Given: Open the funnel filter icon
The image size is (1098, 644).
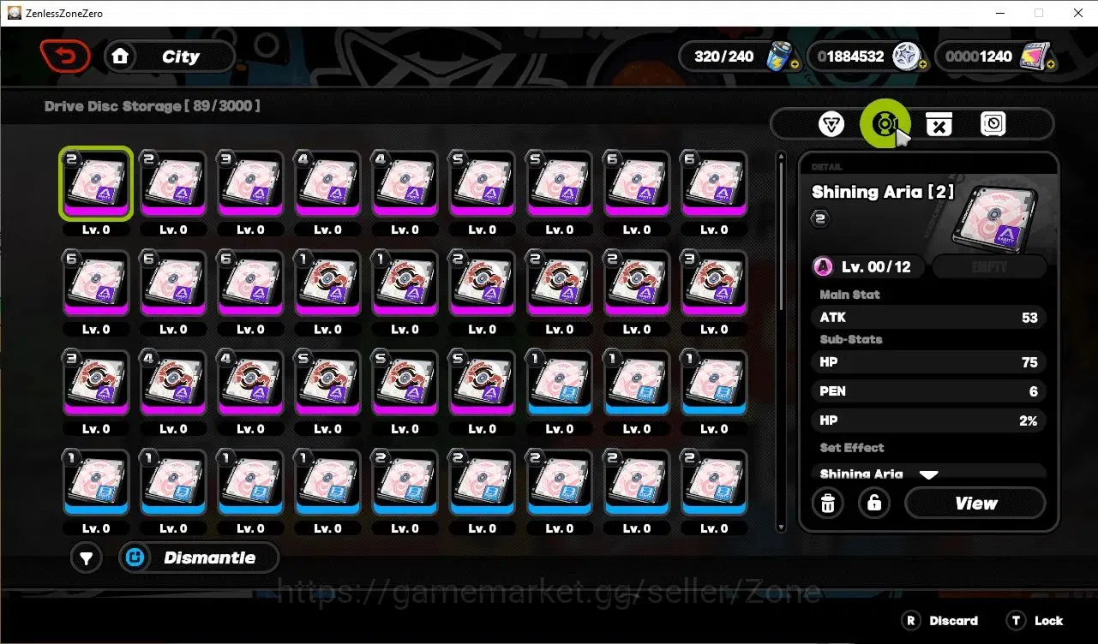Looking at the screenshot, I should (x=86, y=558).
